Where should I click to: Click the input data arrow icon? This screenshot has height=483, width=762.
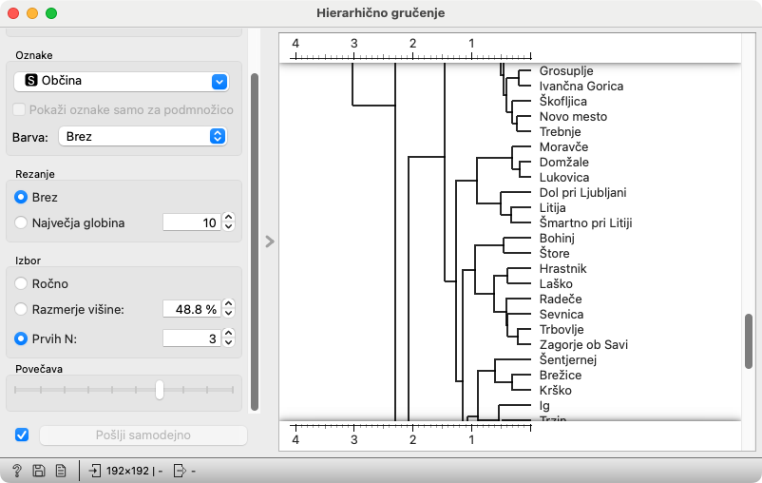pos(95,470)
